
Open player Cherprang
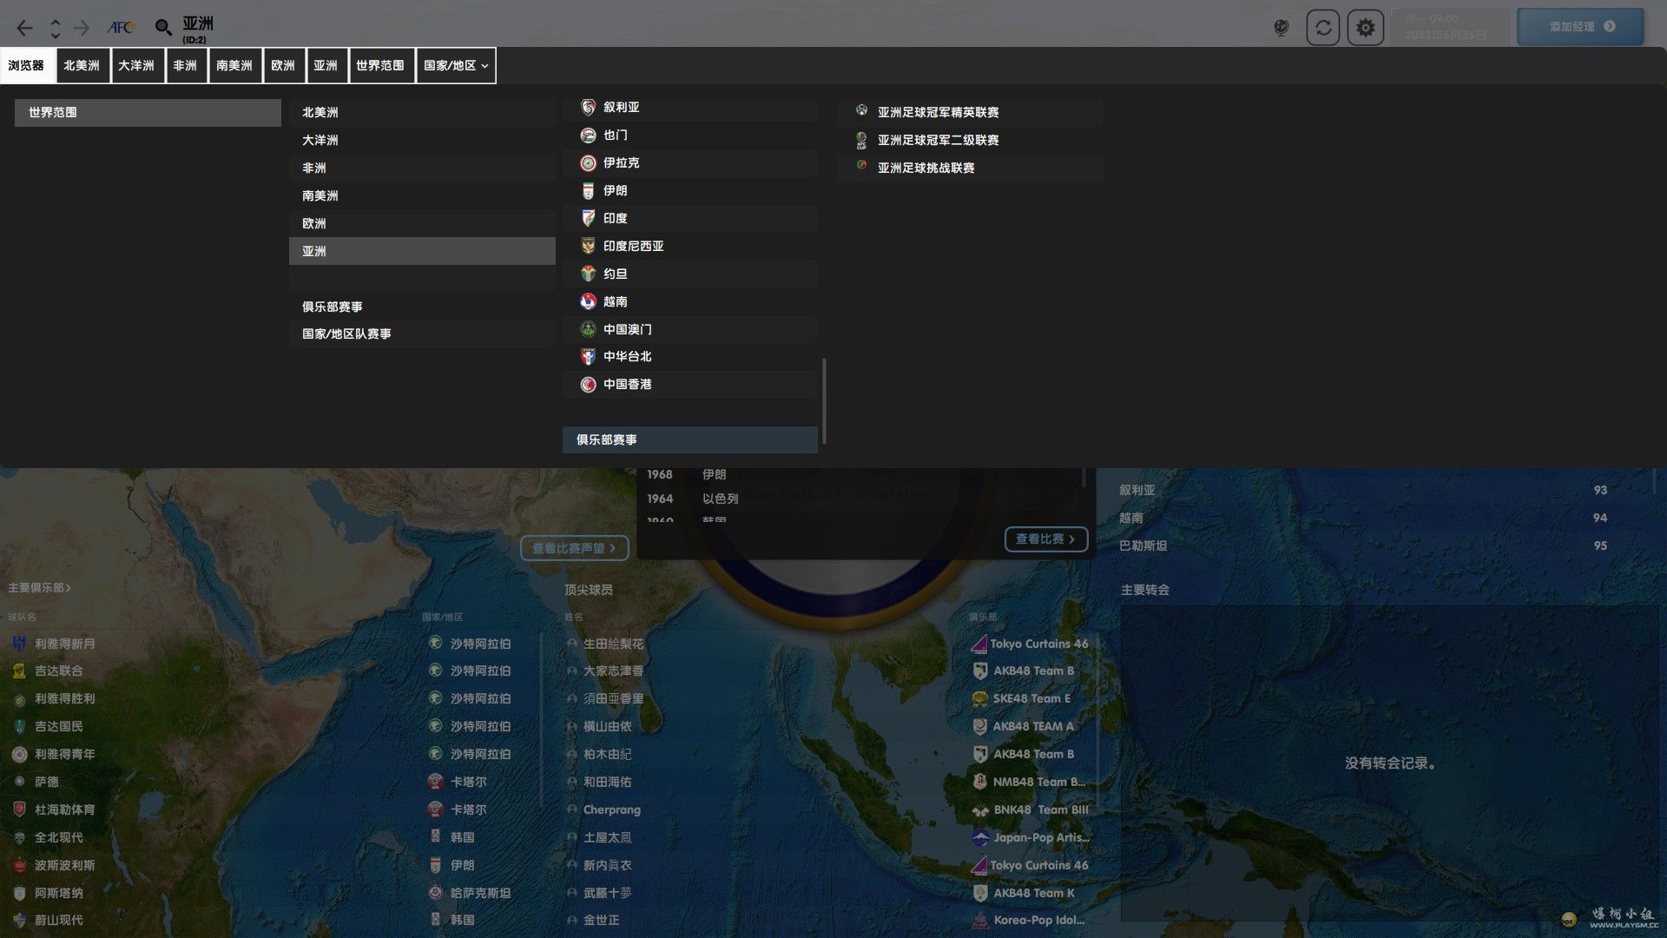click(x=612, y=809)
